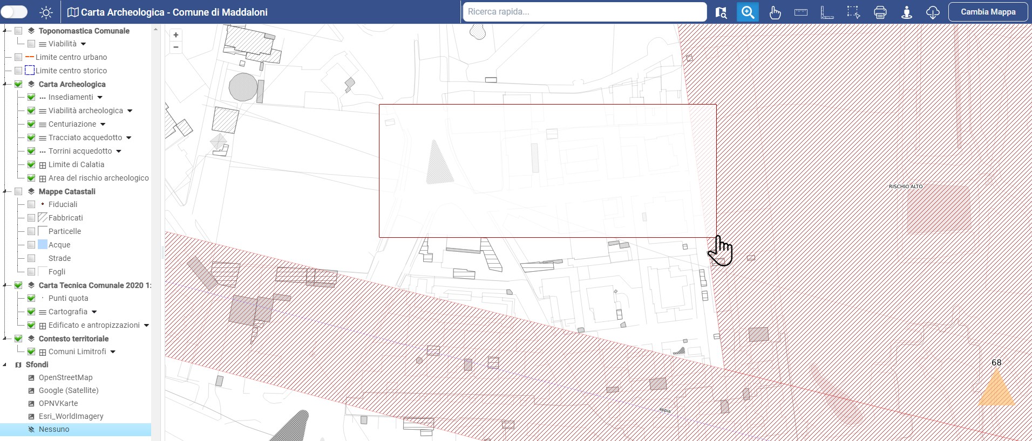Flip the top-left toggle switch

point(15,12)
